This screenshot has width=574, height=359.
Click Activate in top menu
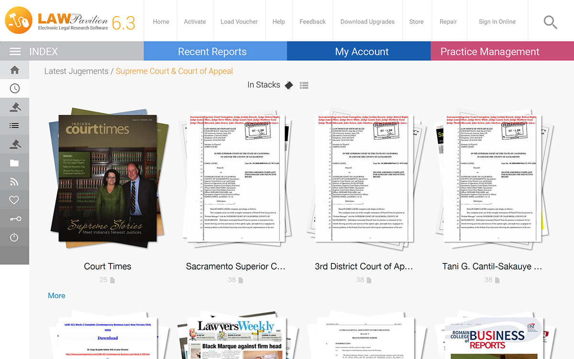(195, 22)
